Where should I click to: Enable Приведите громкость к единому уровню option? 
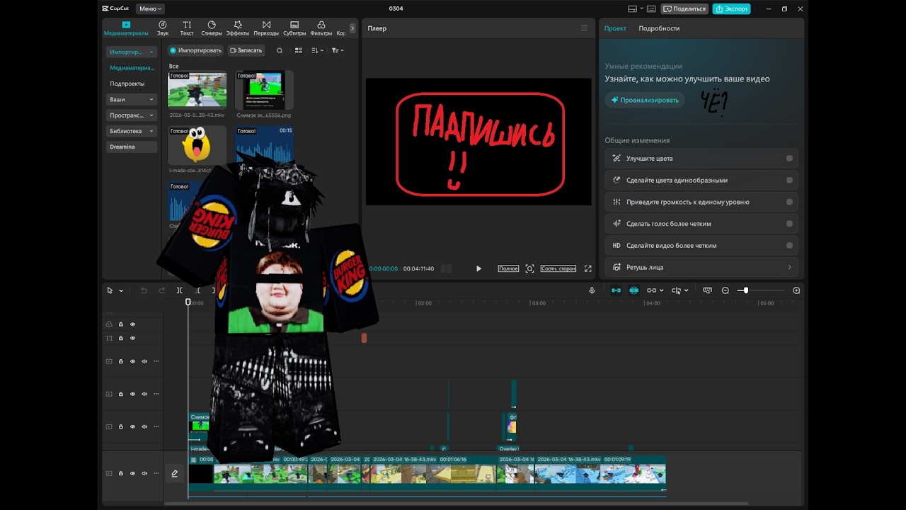coord(789,202)
